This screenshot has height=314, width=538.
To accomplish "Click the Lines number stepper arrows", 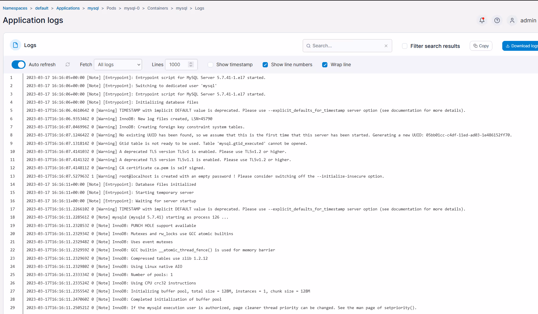I will (x=191, y=64).
